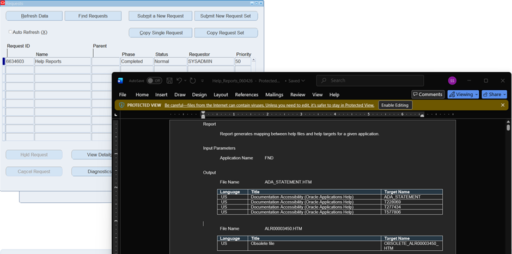Click the Protected View shield icon
This screenshot has height=254, width=512.
pos(121,105)
